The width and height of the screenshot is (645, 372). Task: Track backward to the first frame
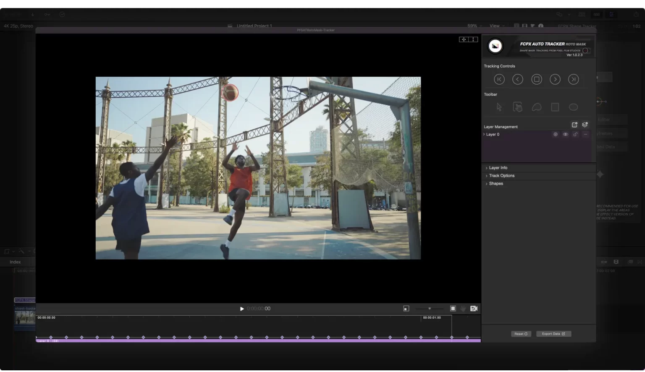tap(499, 79)
